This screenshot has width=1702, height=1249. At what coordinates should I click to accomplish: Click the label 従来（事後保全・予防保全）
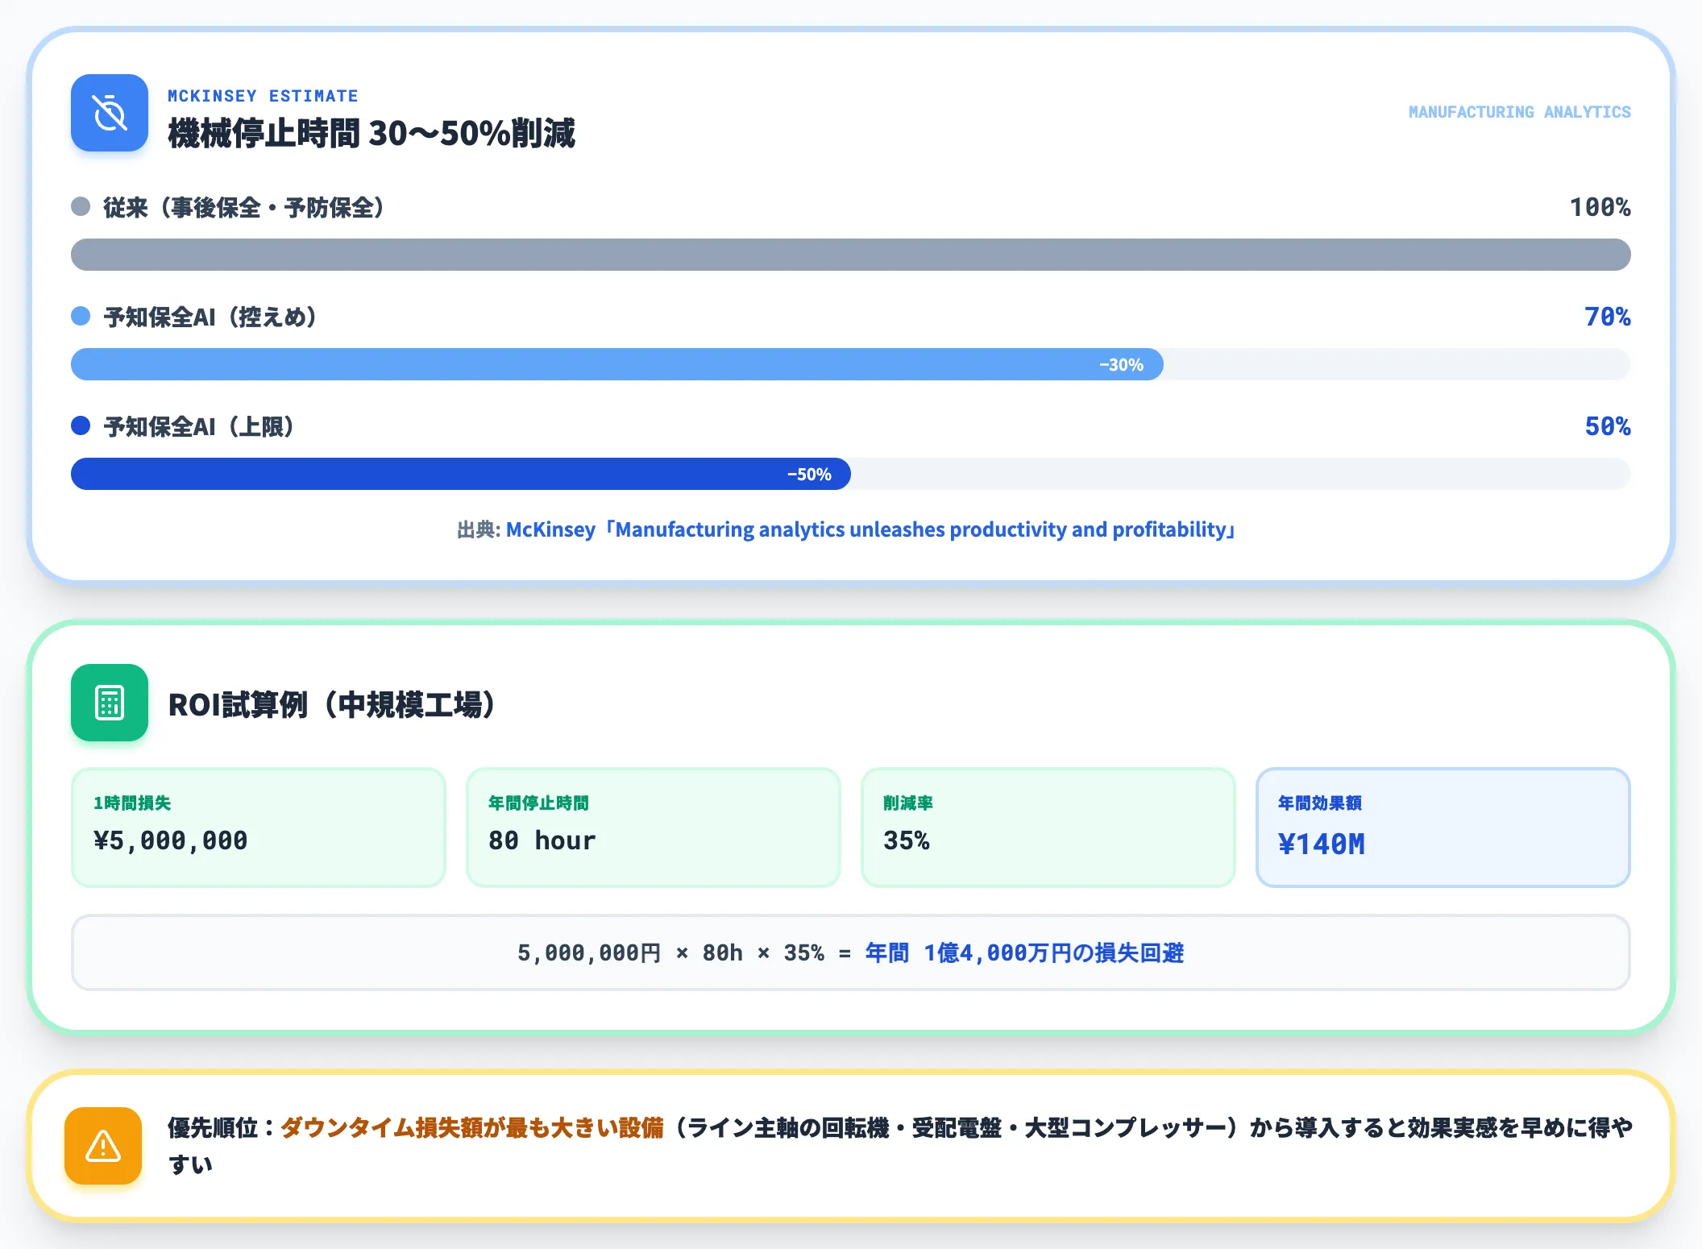pyautogui.click(x=244, y=207)
